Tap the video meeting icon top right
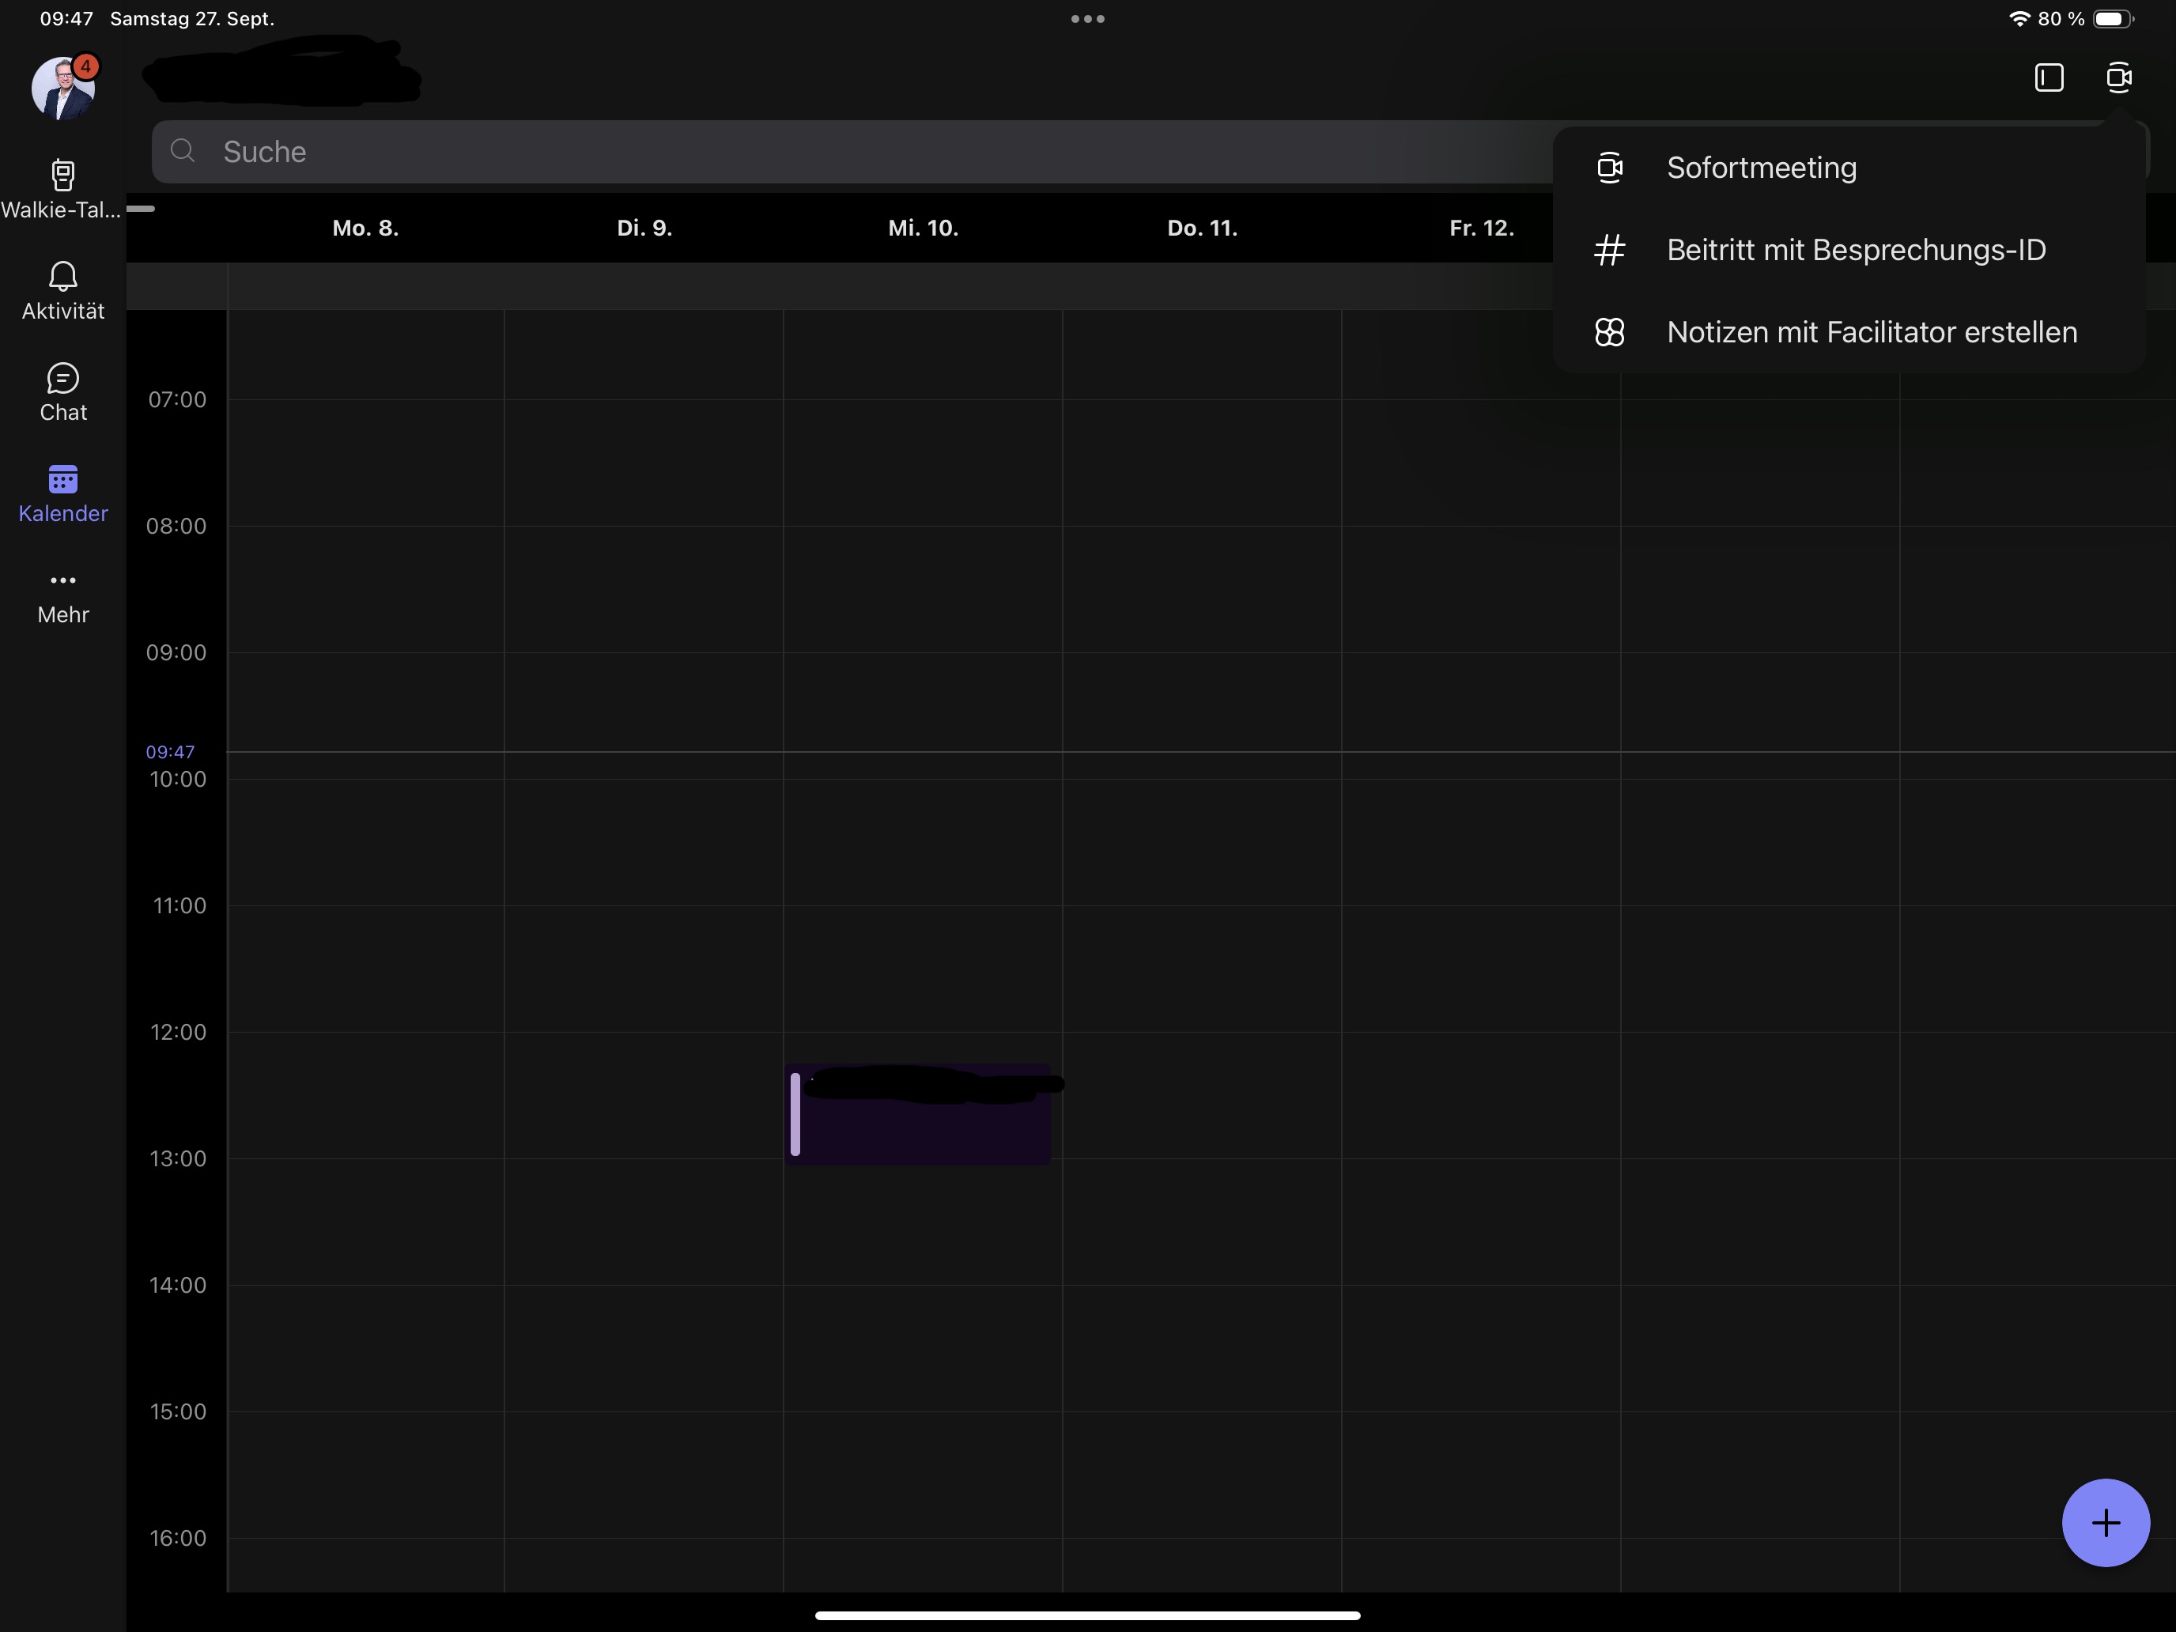 2118,77
